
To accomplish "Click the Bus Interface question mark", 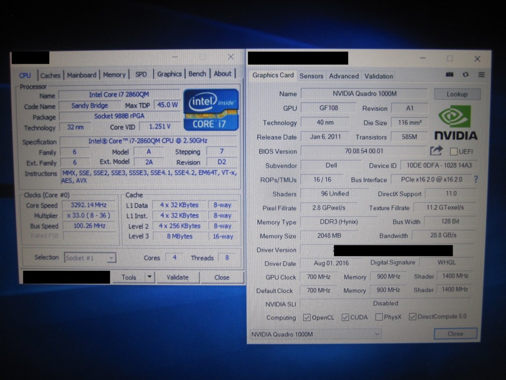I will pos(476,179).
